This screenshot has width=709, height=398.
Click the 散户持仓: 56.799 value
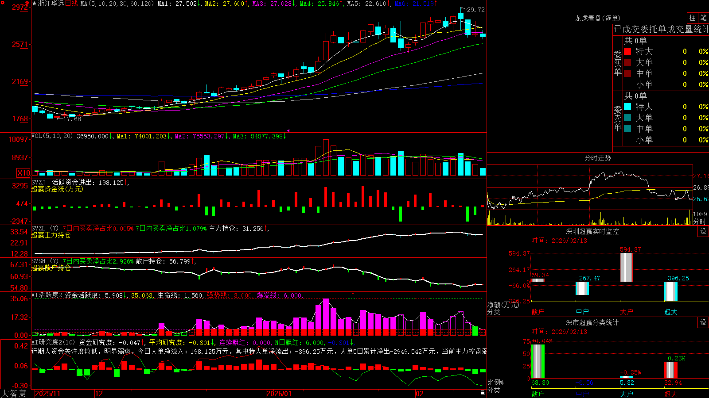[x=164, y=261]
